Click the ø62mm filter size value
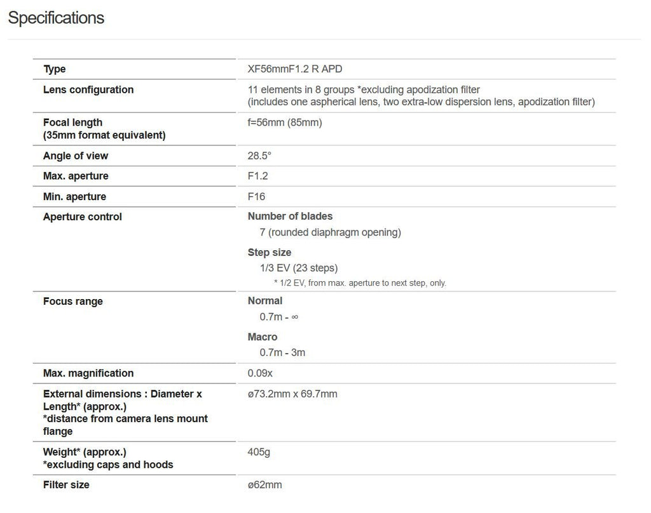651x513 pixels. click(x=264, y=485)
